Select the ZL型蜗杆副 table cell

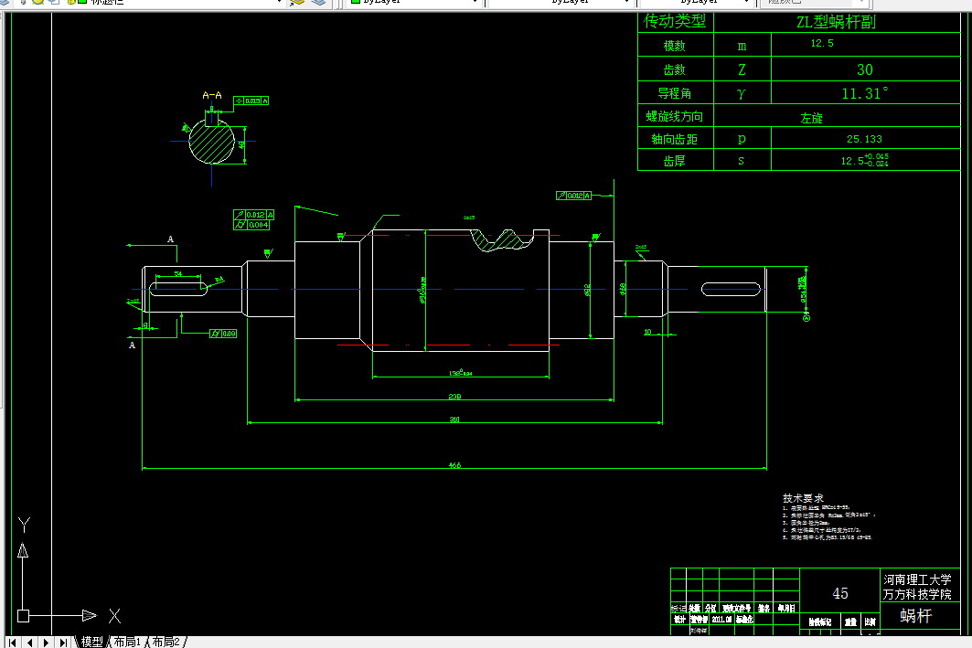(837, 22)
